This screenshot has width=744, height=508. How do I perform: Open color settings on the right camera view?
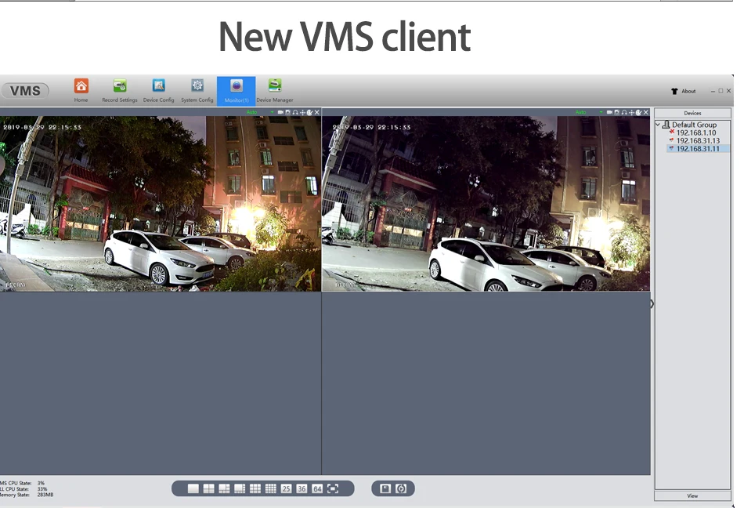pyautogui.click(x=638, y=113)
